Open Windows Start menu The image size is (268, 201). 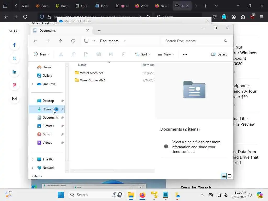(61, 195)
